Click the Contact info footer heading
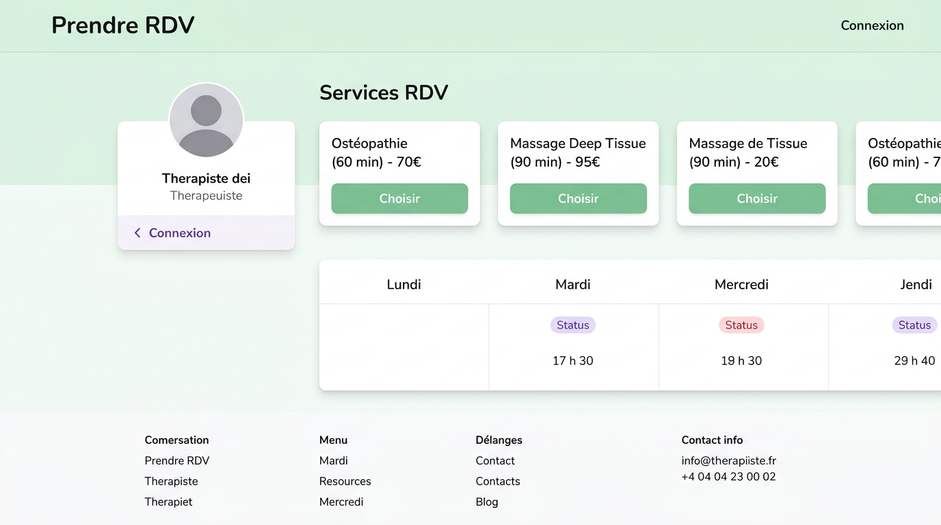 (x=712, y=440)
